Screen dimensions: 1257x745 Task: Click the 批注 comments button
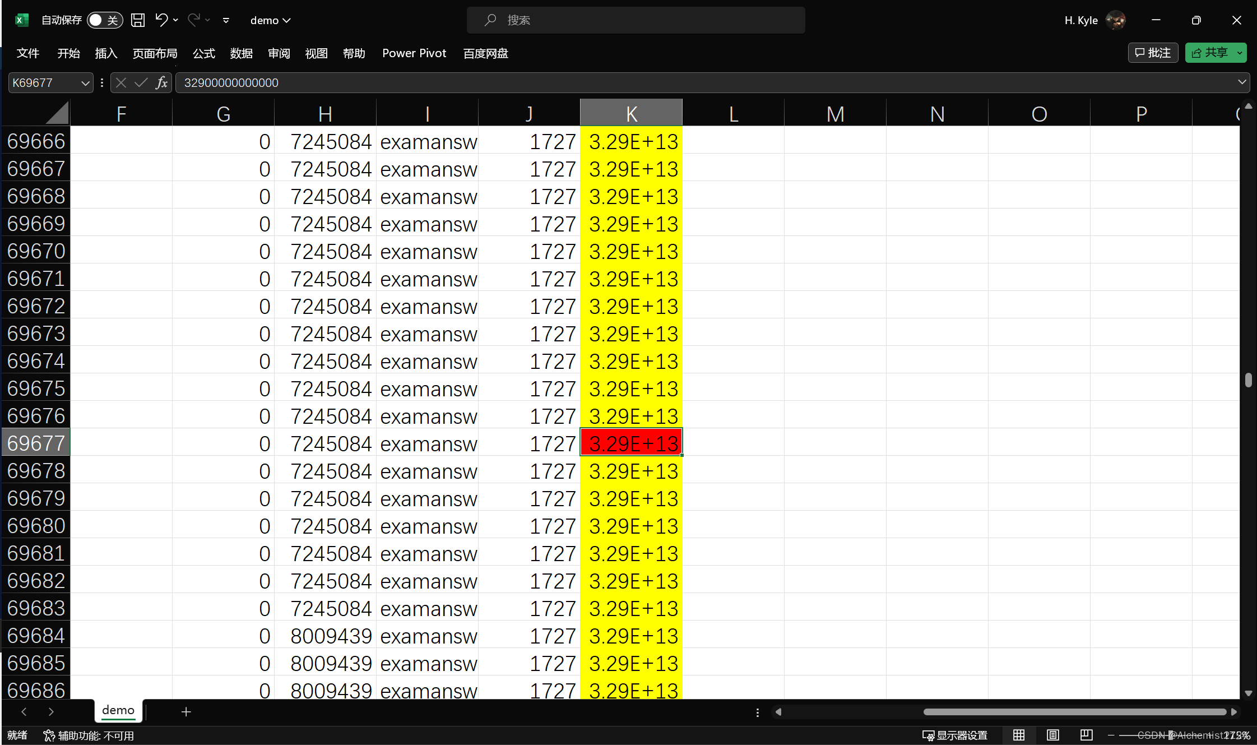click(x=1153, y=52)
